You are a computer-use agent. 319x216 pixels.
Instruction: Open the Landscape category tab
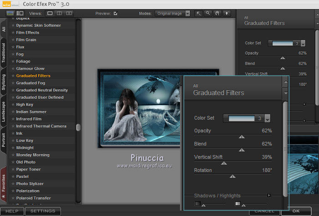pos(4,111)
